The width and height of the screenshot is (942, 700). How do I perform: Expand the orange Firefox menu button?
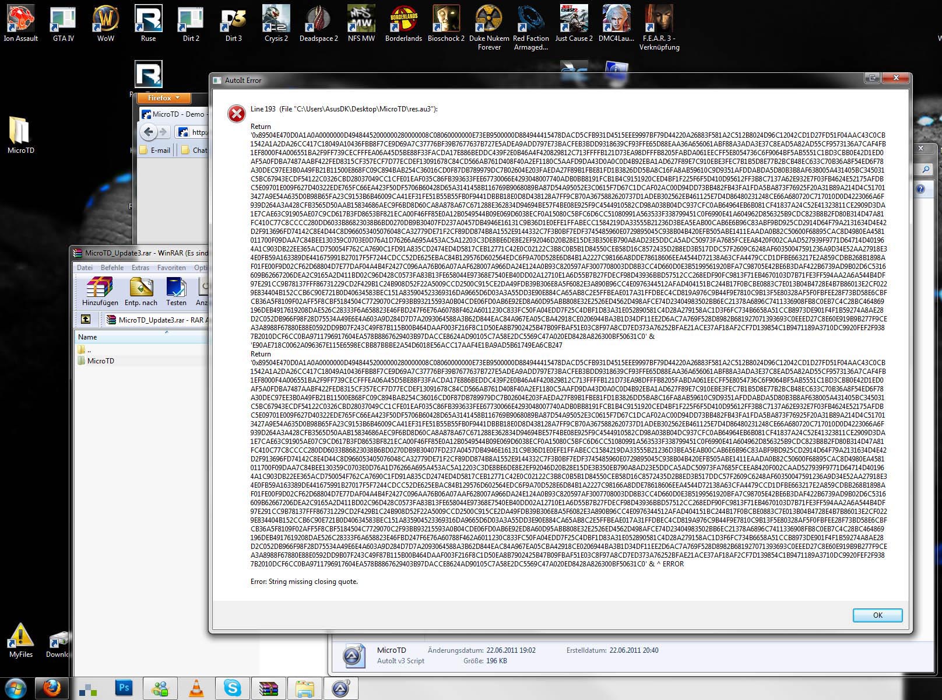pyautogui.click(x=164, y=98)
